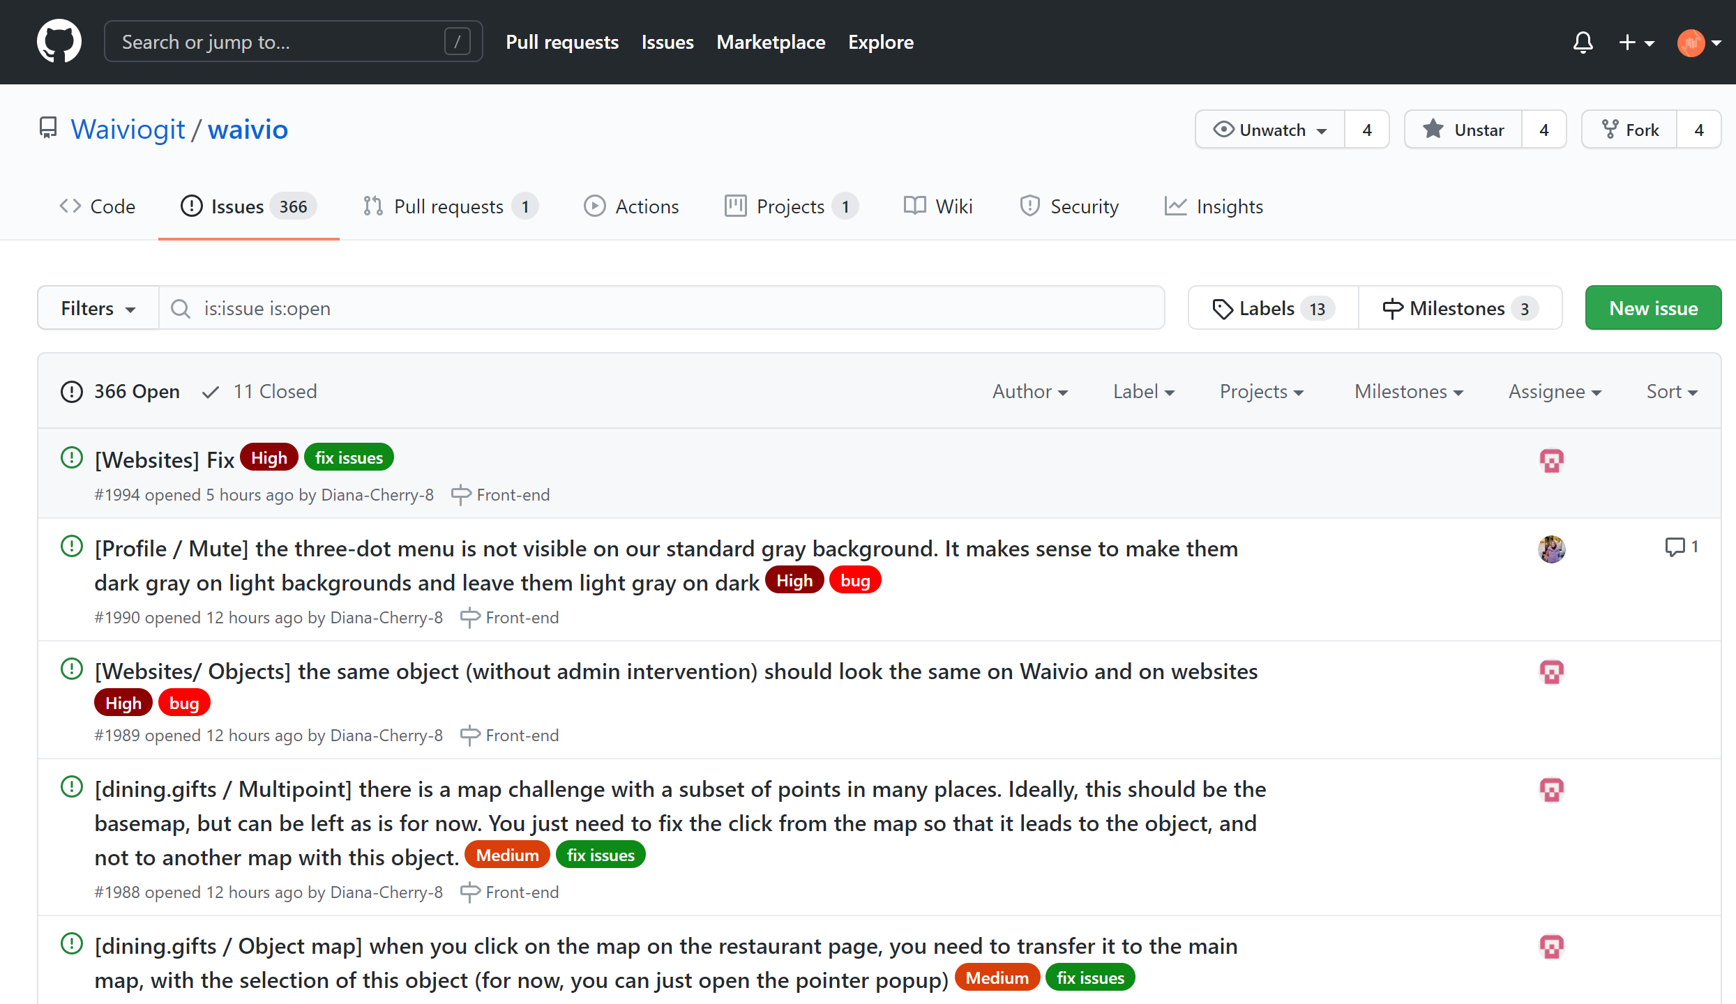Click Front-end milestone on issue #1990

(x=510, y=618)
